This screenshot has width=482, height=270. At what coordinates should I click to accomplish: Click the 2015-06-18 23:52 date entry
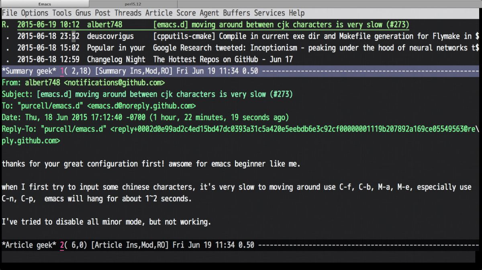pyautogui.click(x=48, y=36)
